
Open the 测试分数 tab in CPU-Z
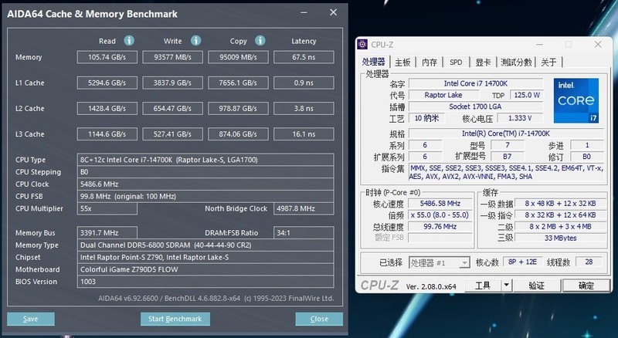pyautogui.click(x=516, y=63)
